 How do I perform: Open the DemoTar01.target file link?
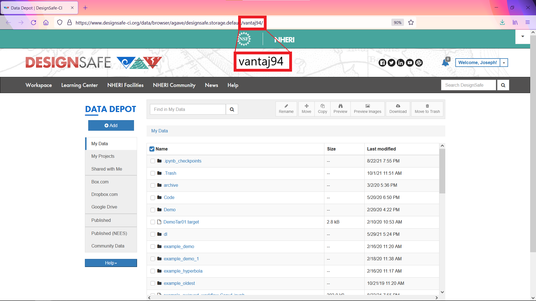click(181, 222)
